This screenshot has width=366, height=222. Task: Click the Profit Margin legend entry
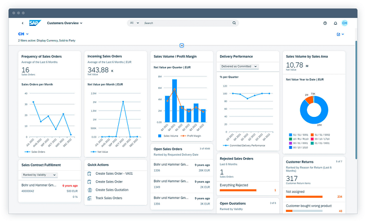191,136
